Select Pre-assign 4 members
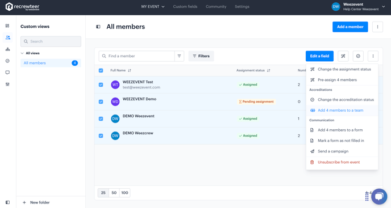 [342, 80]
